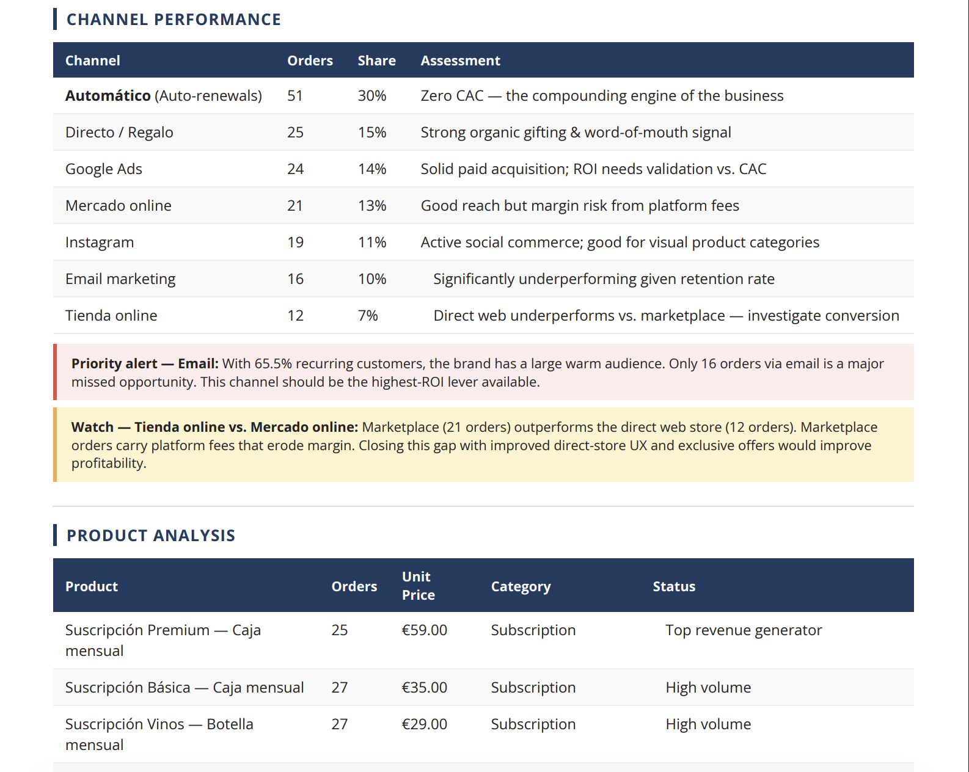The height and width of the screenshot is (772, 969).
Task: Click the €29.00 unit price
Action: 425,724
